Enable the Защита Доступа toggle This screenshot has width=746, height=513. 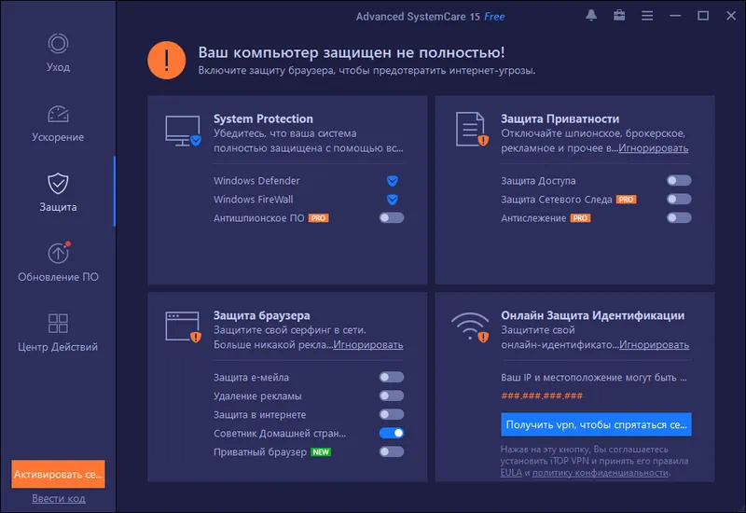pos(679,180)
